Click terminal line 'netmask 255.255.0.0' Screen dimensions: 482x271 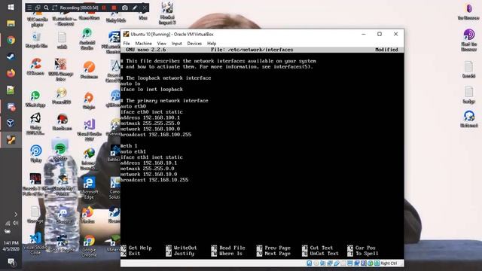coord(148,169)
